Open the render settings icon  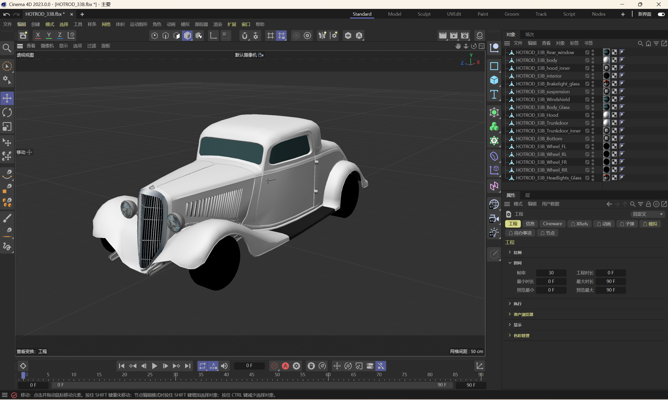[465, 35]
